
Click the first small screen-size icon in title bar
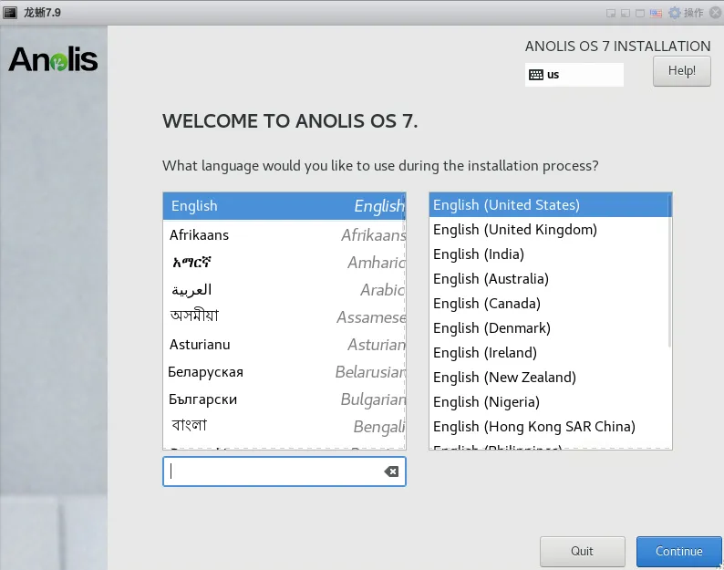(x=611, y=13)
